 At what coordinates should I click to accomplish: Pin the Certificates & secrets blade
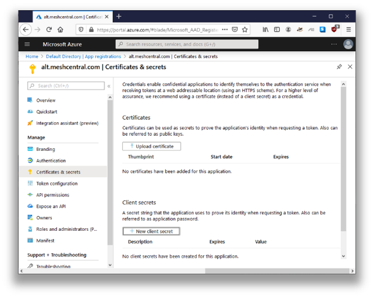(339, 67)
